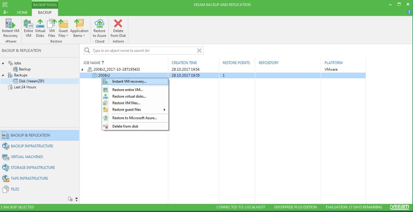Select Last 24 Hours tree node
The image size is (413, 212).
(x=25, y=87)
